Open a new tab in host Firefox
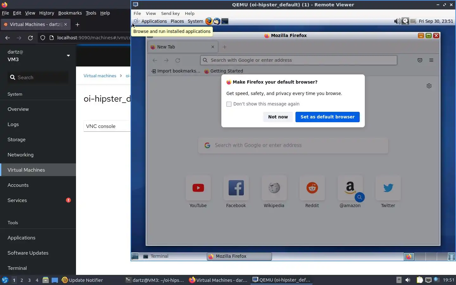 pyautogui.click(x=77, y=24)
